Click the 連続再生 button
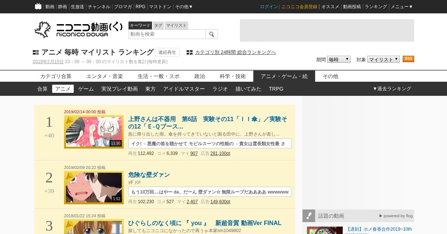This screenshot has width=447, height=234. (x=167, y=52)
